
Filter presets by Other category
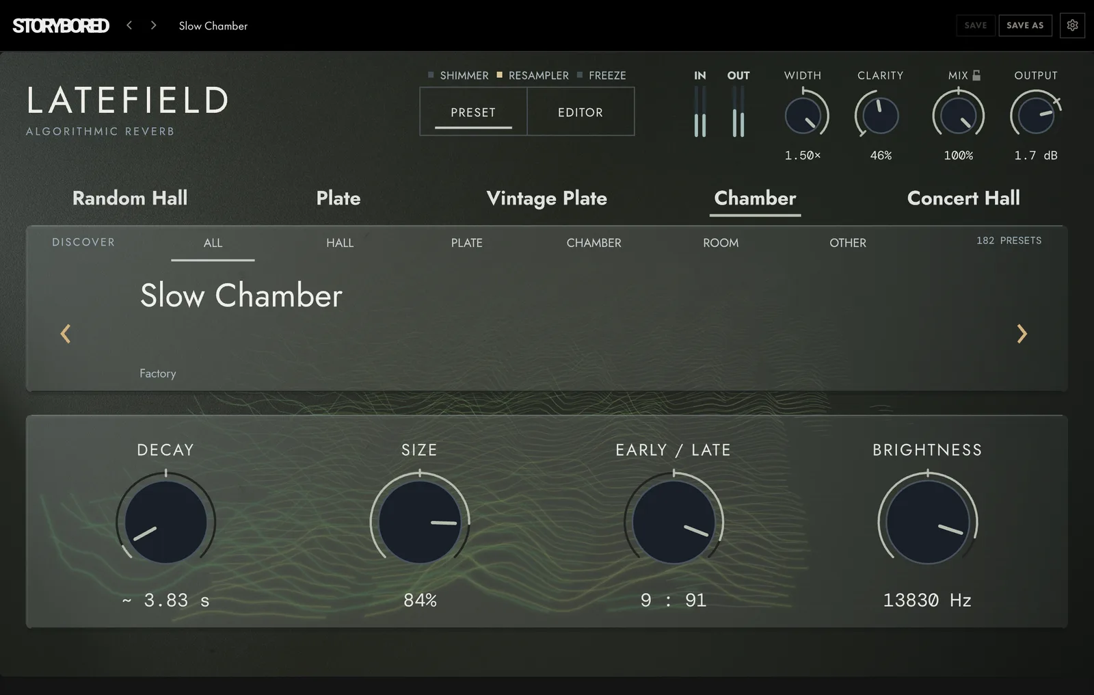point(848,243)
